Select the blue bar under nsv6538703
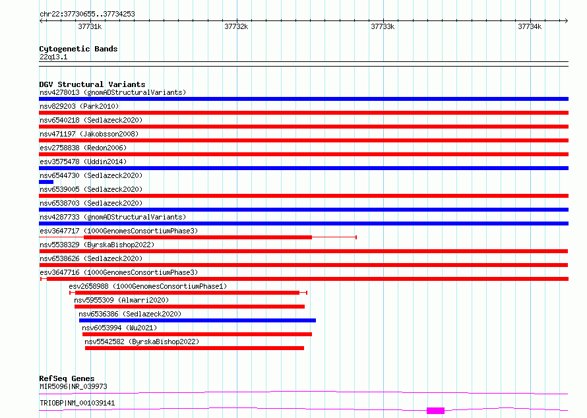587x418 pixels. tap(303, 210)
